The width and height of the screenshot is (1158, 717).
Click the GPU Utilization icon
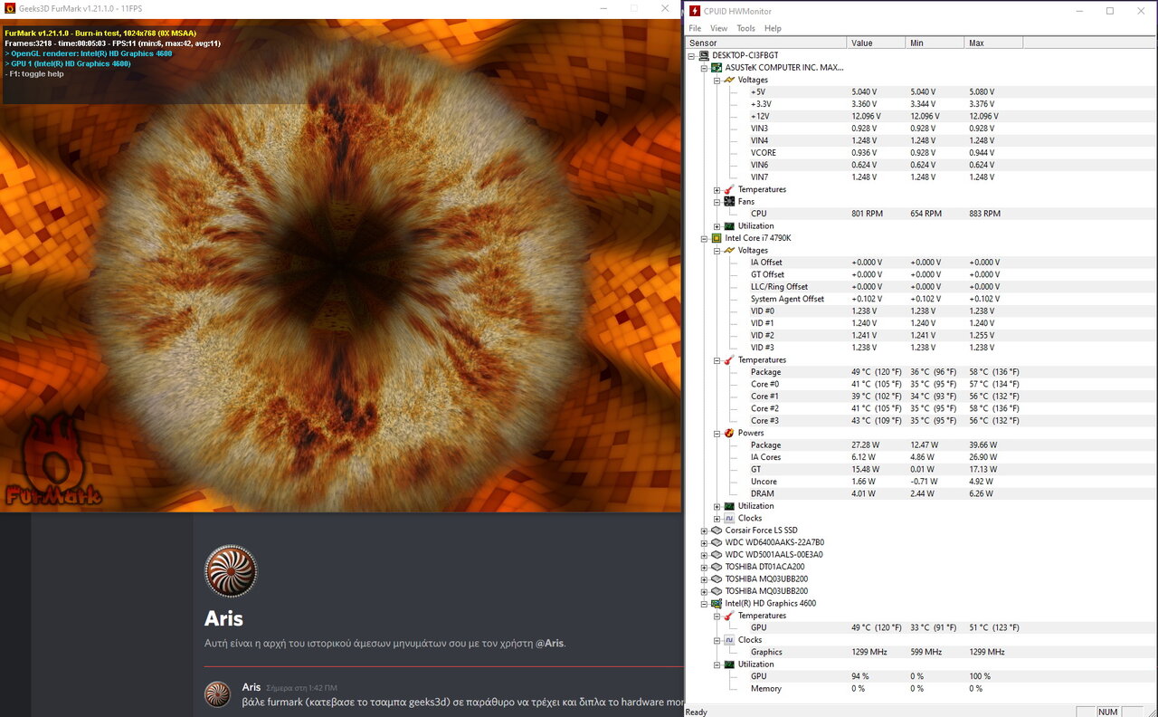tap(729, 664)
